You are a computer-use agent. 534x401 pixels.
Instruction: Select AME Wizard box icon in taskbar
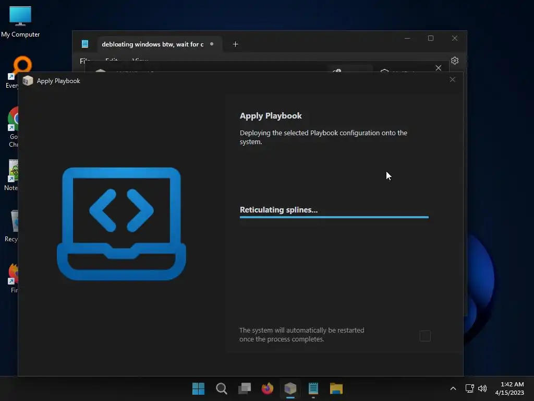tap(290, 388)
